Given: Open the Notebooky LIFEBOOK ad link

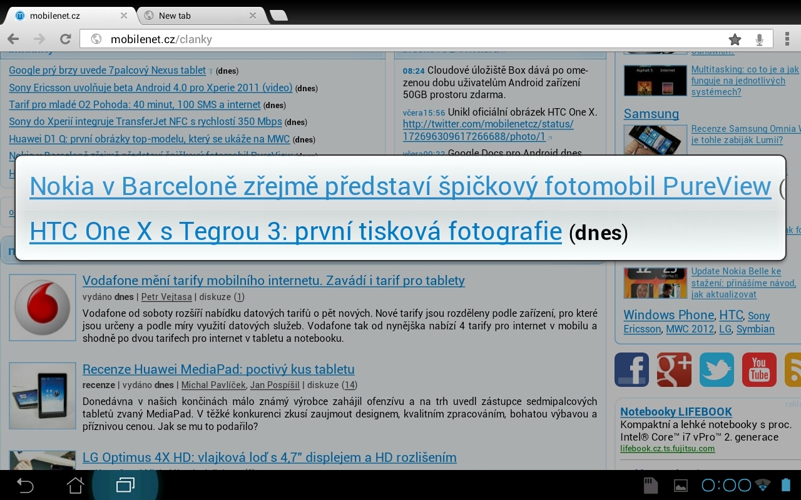Looking at the screenshot, I should (676, 412).
